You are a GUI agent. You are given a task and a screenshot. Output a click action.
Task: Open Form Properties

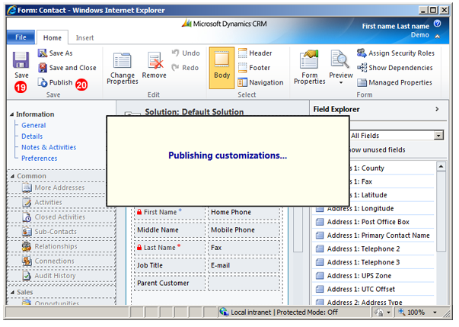pyautogui.click(x=309, y=69)
